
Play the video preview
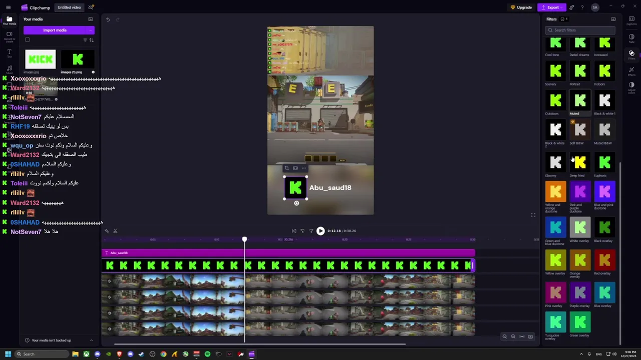click(320, 231)
